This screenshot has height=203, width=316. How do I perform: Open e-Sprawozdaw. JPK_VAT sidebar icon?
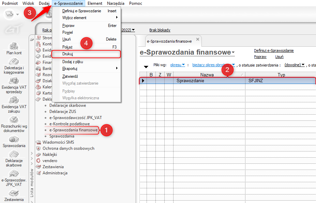14,174
